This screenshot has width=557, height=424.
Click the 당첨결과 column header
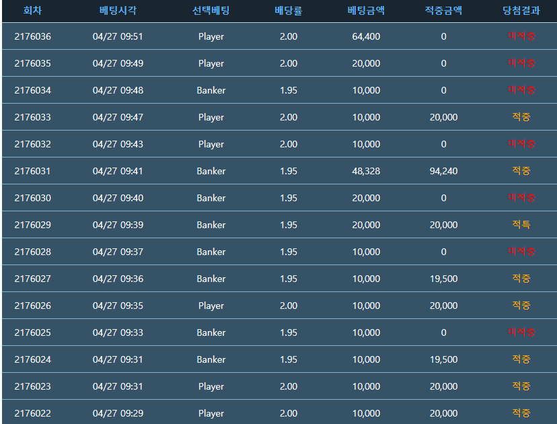[x=521, y=11]
